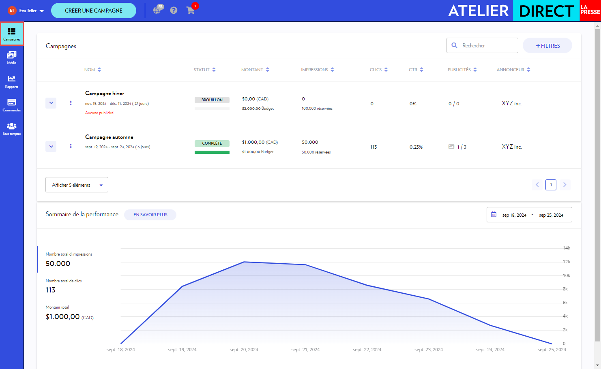
Task: Sort campaigns by Nom column
Action: (92, 70)
